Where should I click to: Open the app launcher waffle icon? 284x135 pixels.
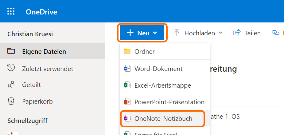click(11, 12)
